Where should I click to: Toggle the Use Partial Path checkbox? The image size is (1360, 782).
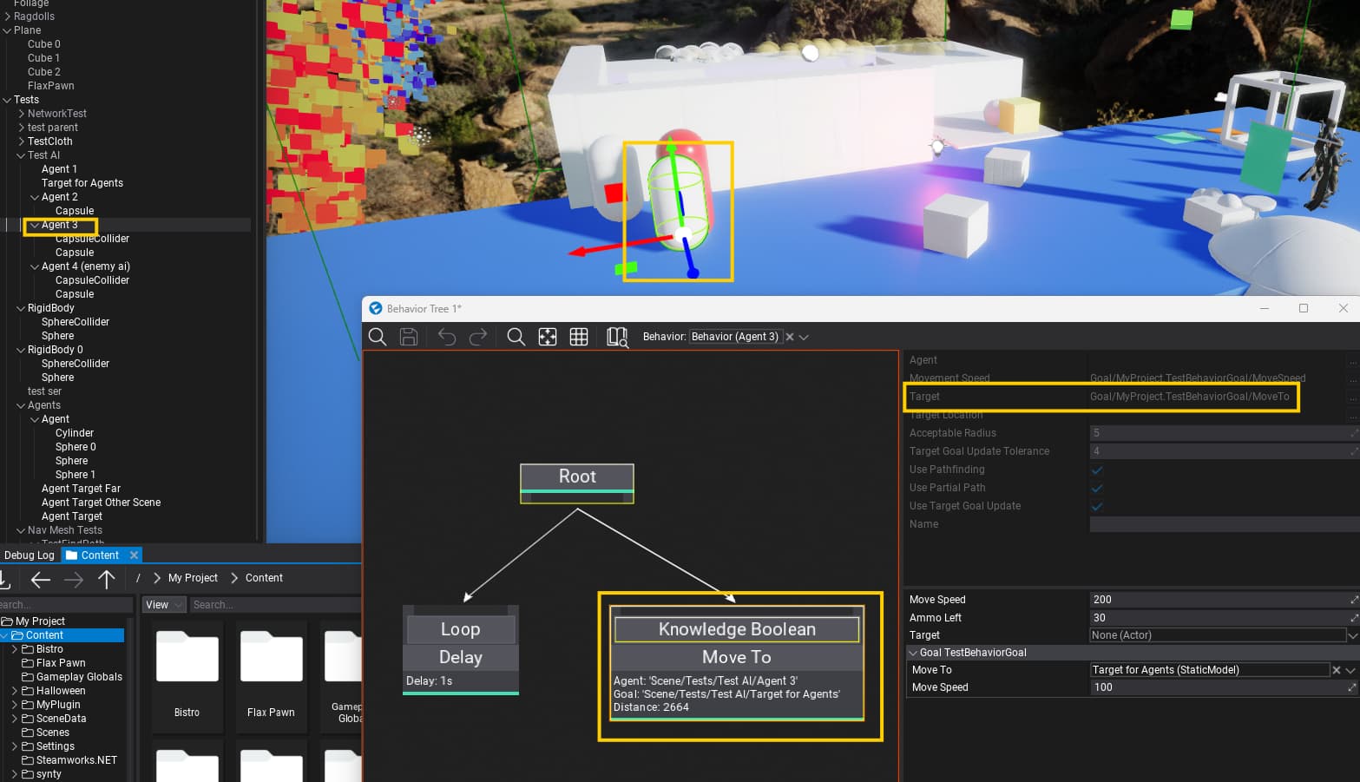[1097, 488]
